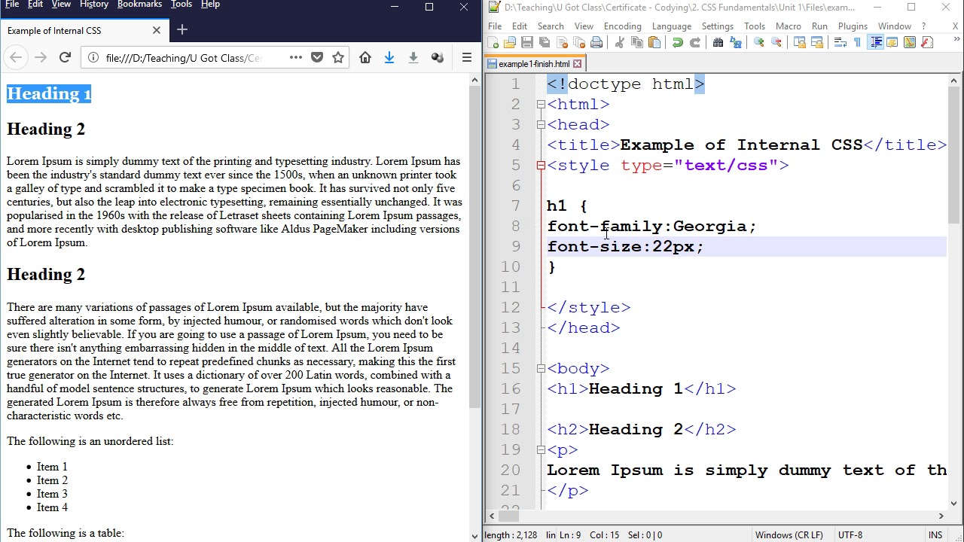This screenshot has width=964, height=542.
Task: Toggle word wrap in Notepad++ toolbar
Action: 840,43
